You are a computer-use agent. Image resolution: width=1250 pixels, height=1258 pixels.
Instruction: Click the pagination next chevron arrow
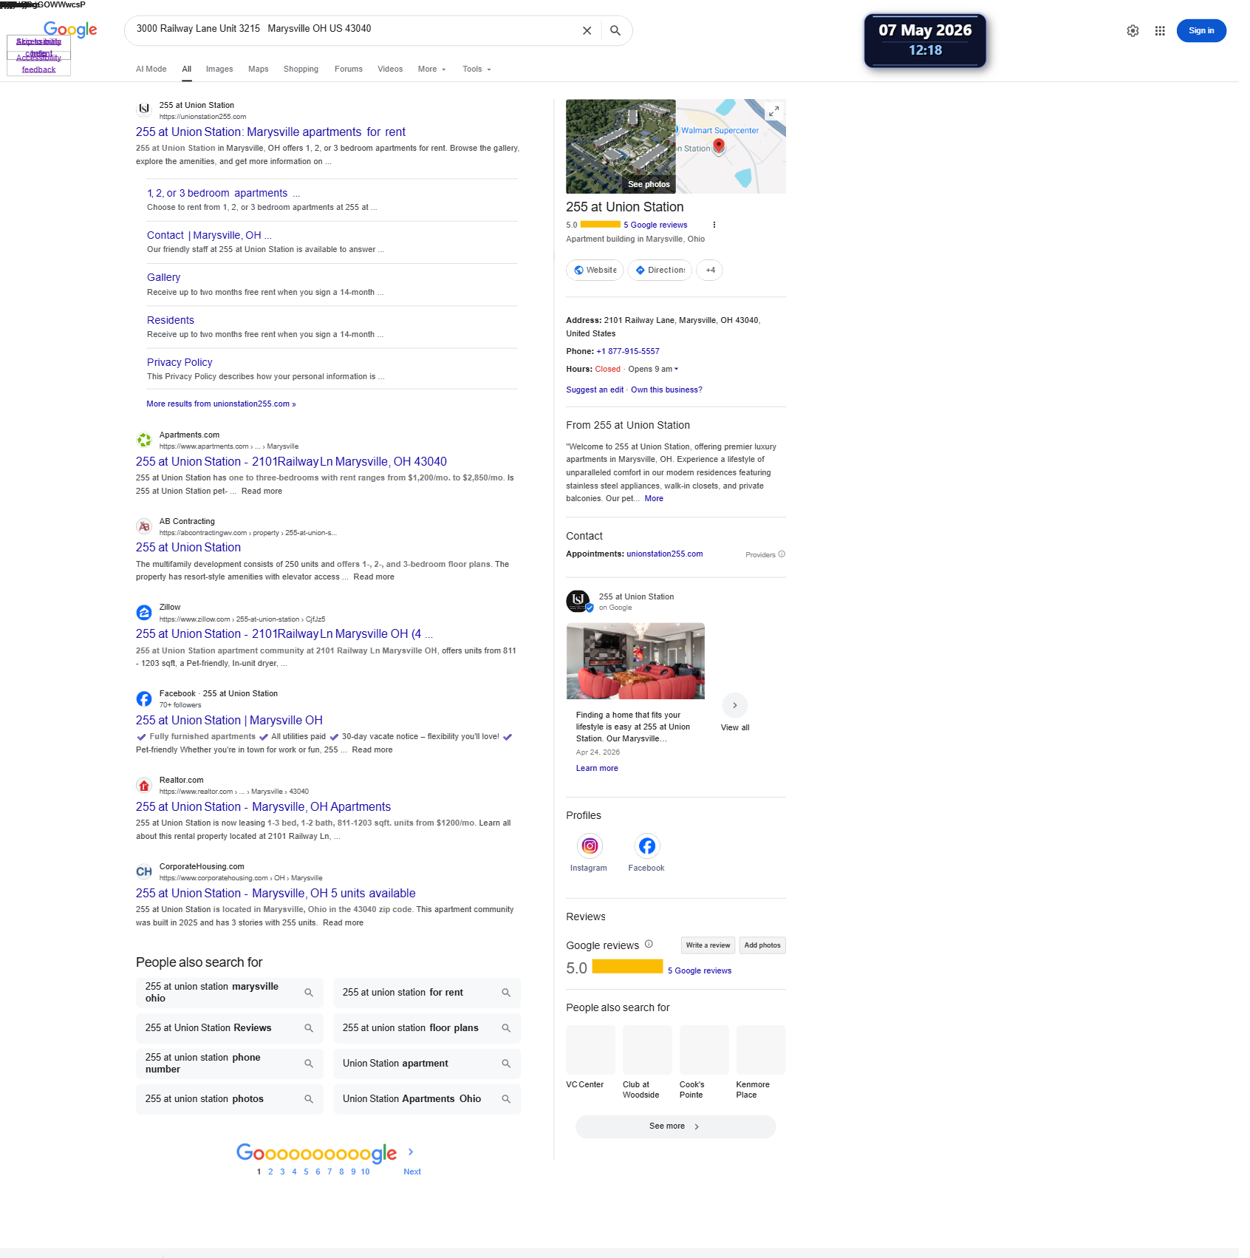[x=411, y=1152]
